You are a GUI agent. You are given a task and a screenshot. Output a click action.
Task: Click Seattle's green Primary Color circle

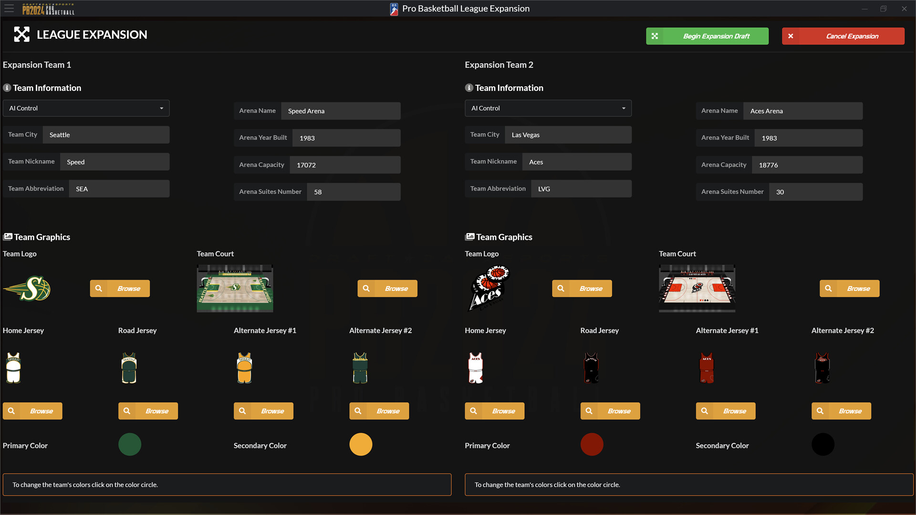(130, 444)
